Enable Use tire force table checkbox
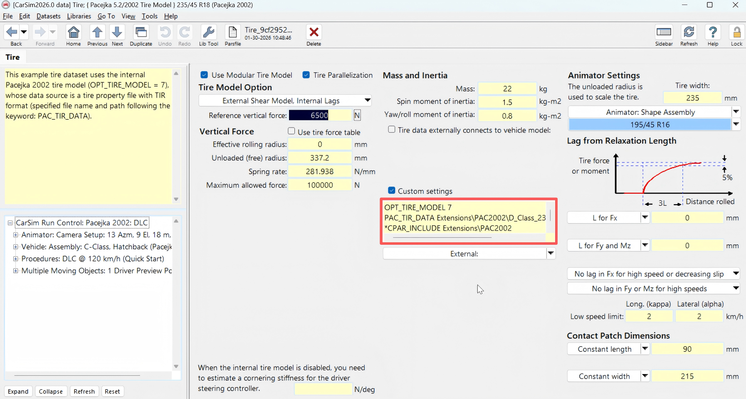746x399 pixels. (291, 131)
